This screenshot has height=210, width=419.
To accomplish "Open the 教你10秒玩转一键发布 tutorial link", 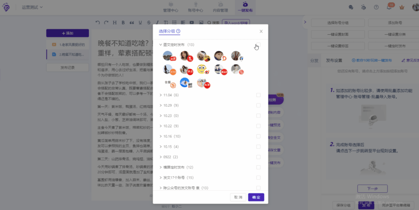I will coord(372,60).
